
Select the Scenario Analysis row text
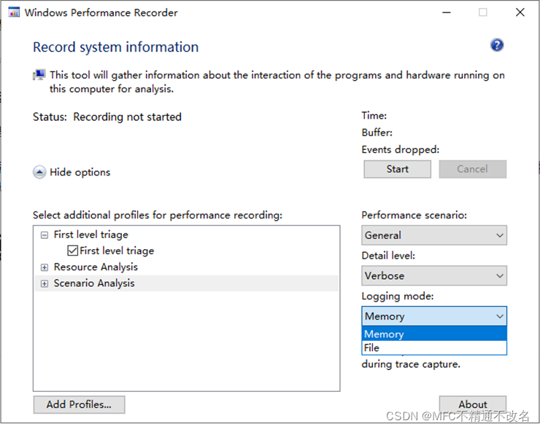(x=94, y=283)
